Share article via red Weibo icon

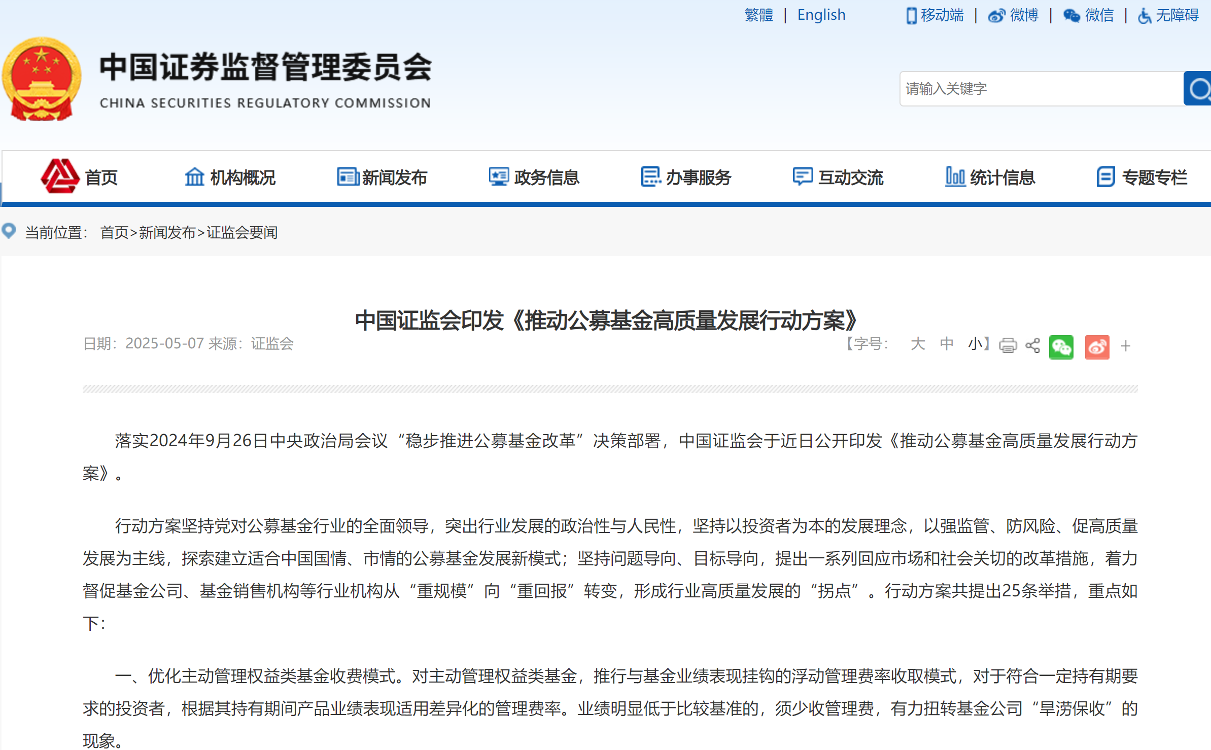click(1097, 347)
